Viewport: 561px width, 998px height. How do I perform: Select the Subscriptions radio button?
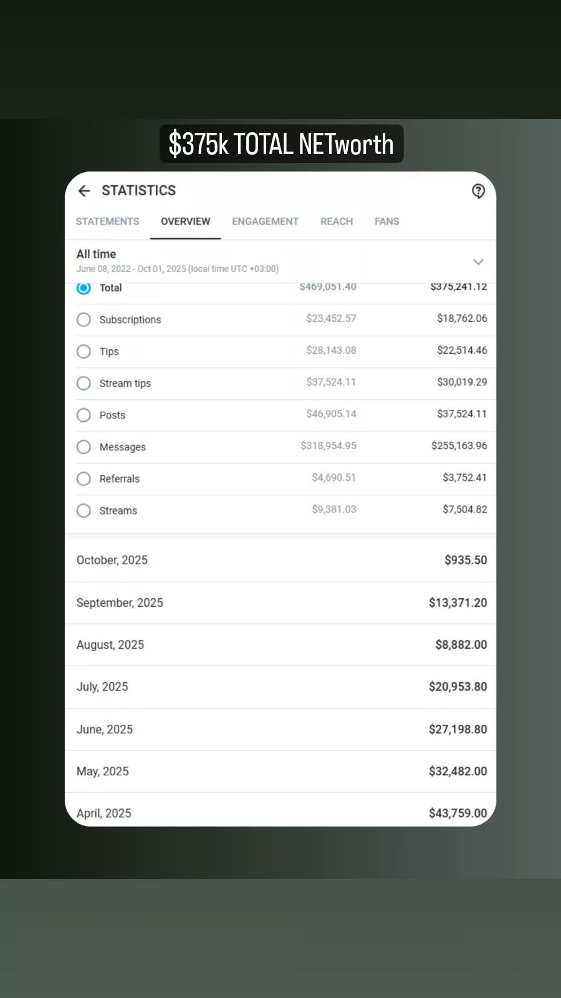[x=84, y=319]
